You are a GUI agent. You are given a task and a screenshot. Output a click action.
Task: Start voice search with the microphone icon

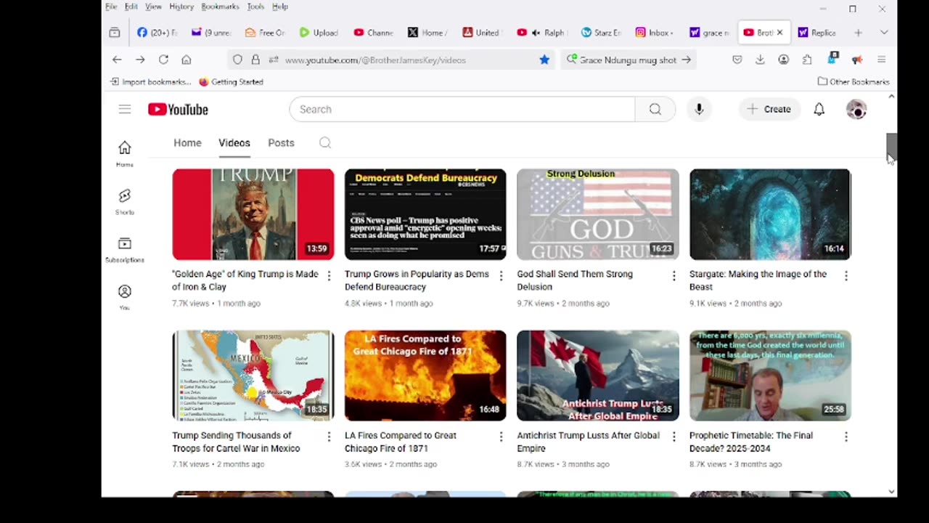(x=699, y=109)
